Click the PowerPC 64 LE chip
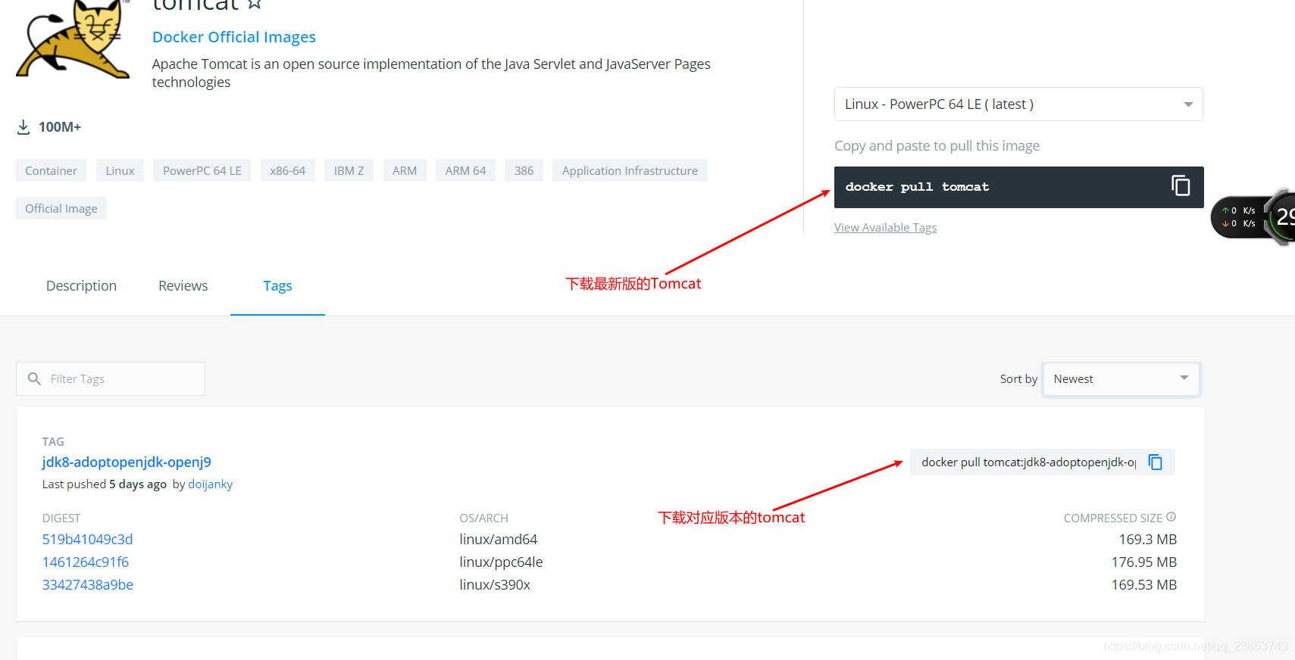This screenshot has height=660, width=1295. [202, 170]
